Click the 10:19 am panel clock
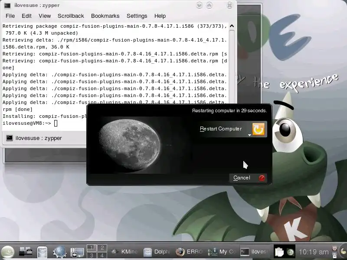The width and height of the screenshot is (347, 260). pyautogui.click(x=314, y=252)
